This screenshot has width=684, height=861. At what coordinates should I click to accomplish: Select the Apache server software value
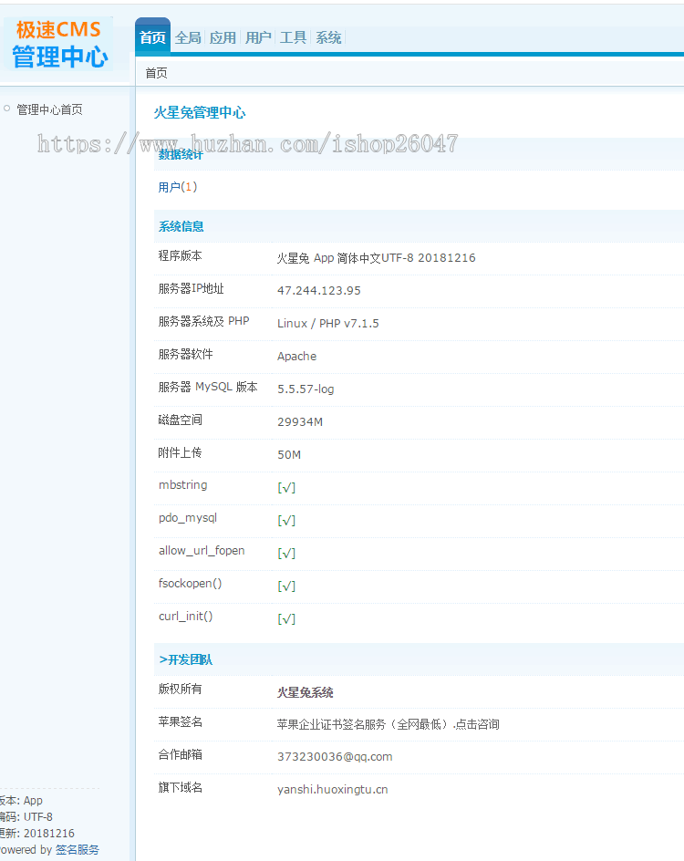[x=297, y=357]
